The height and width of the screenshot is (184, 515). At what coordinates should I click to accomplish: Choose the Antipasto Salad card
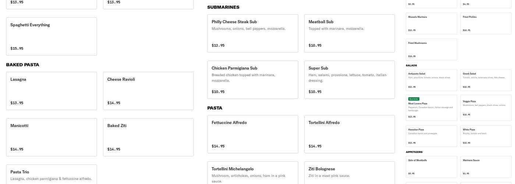coord(431,80)
